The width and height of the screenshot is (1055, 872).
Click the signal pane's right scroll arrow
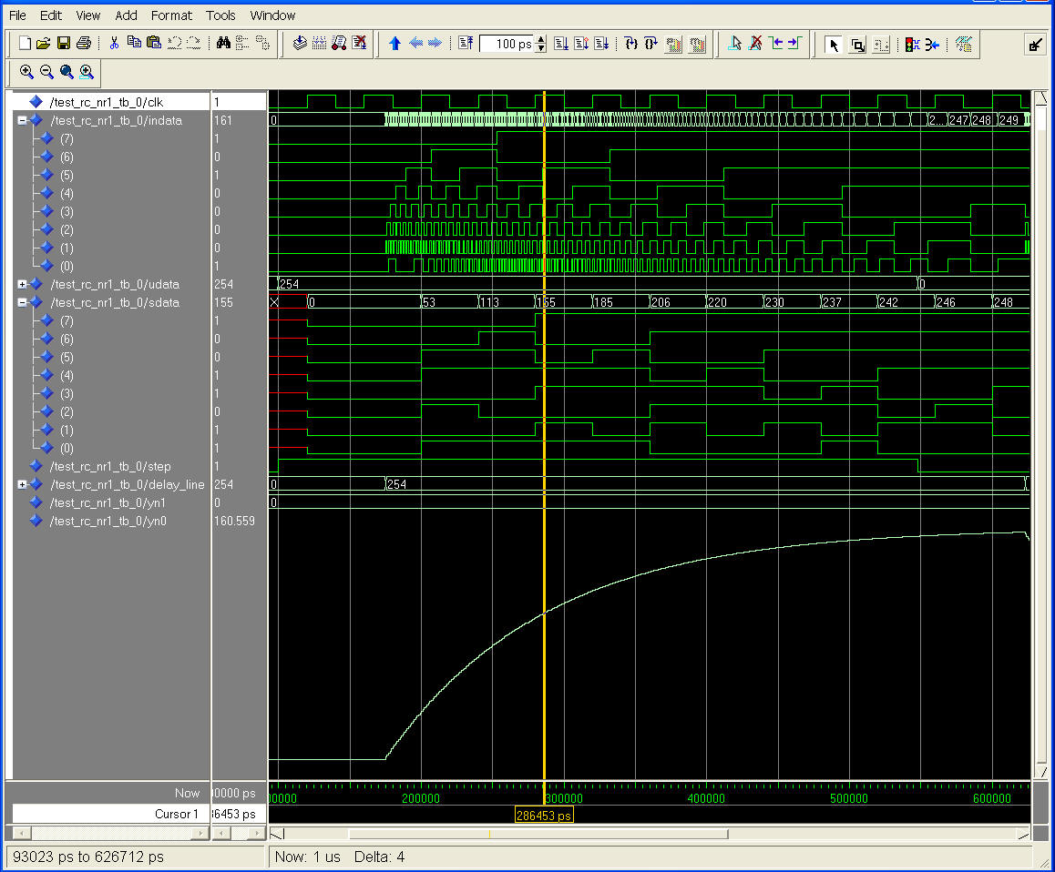[x=200, y=833]
